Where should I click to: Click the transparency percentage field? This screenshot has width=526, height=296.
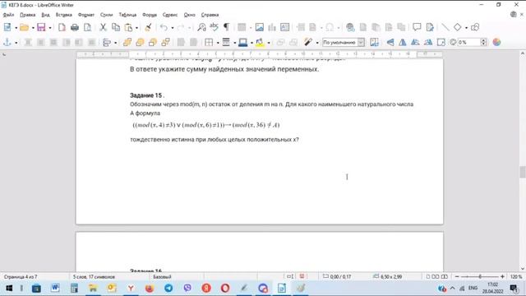(x=469, y=42)
